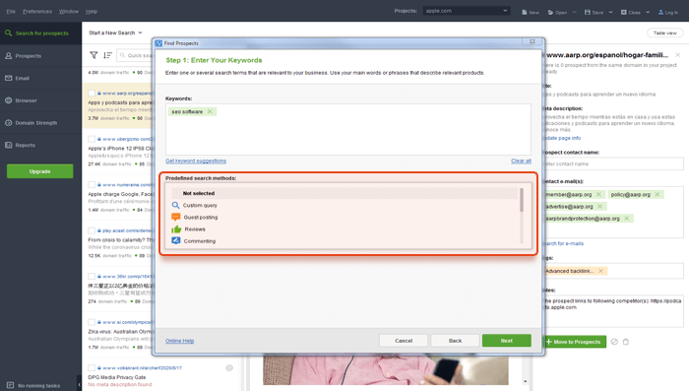This screenshot has height=391, width=689.
Task: Remove aarpbrandprotection@aarp.org email tag
Action: point(627,218)
